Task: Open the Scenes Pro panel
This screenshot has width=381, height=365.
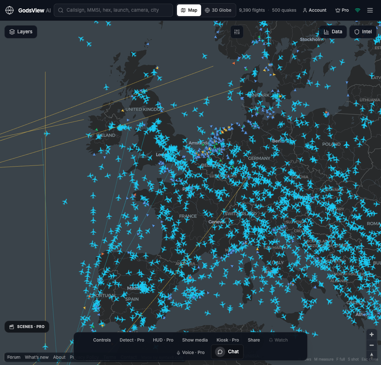Action: click(27, 327)
